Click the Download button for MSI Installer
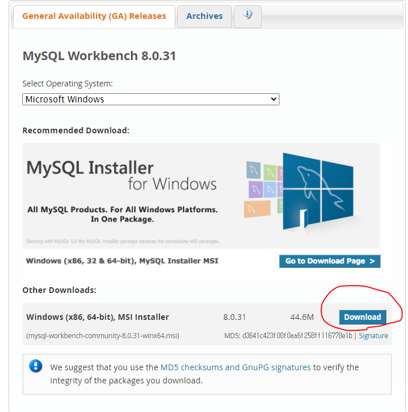Screen dimensions: 408x412 click(362, 317)
